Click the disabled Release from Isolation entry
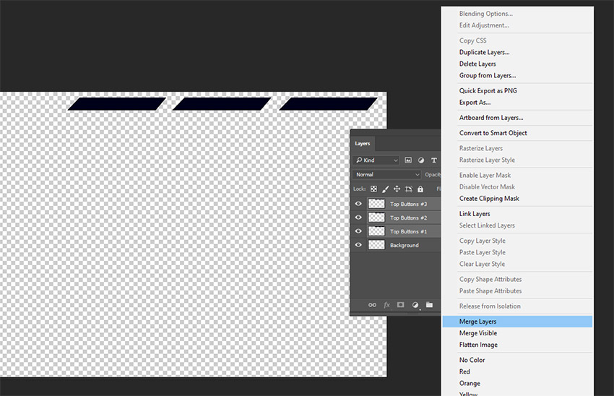Image resolution: width=614 pixels, height=396 pixels. [x=490, y=306]
